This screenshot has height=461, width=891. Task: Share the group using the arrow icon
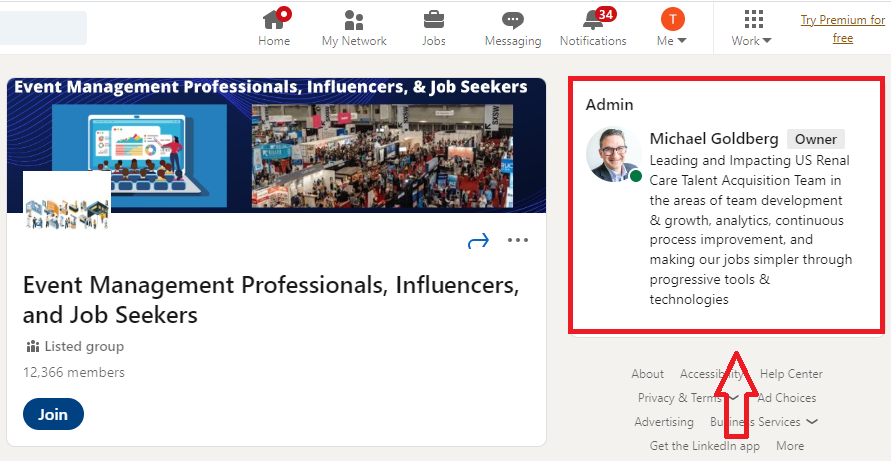(479, 241)
